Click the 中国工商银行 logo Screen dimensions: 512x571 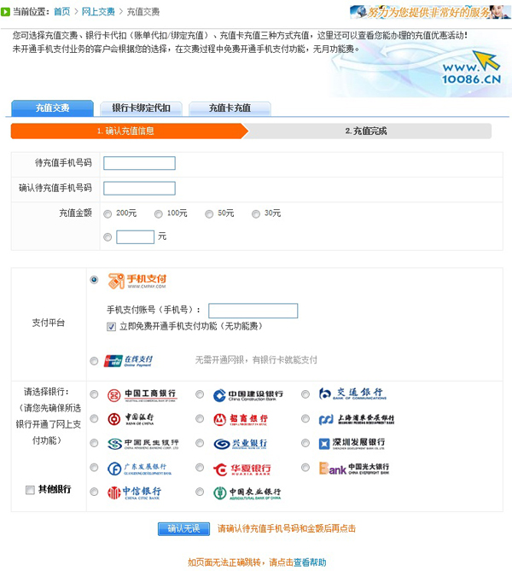pos(142,395)
